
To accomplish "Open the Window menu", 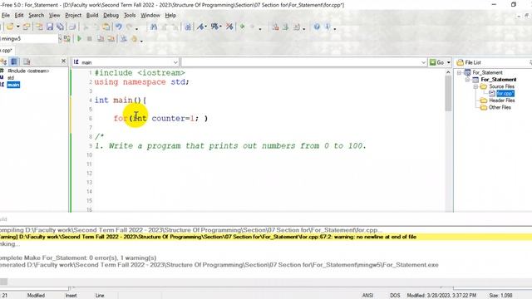I will [150, 15].
